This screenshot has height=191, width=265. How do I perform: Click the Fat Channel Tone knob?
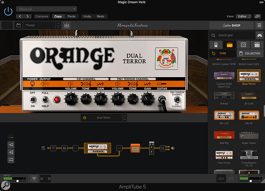[x=86, y=99]
